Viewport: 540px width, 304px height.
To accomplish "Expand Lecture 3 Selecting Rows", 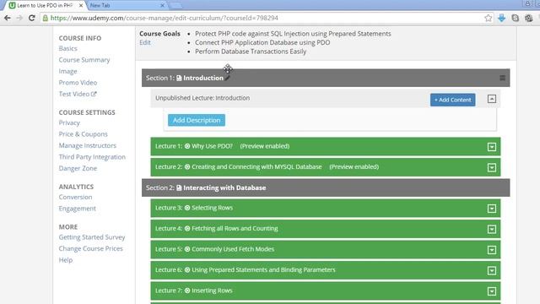I will coord(492,209).
